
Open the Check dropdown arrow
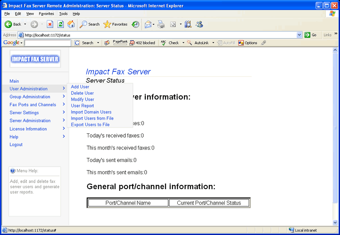pyautogui.click(x=183, y=42)
